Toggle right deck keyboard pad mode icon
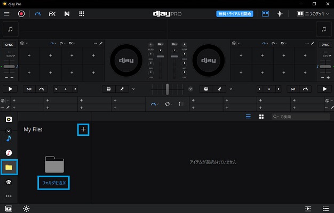The width and height of the screenshot is (334, 213). [x=206, y=89]
